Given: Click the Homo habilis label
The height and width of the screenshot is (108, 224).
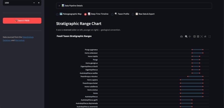Looking at the screenshot, I should click(x=93, y=56).
